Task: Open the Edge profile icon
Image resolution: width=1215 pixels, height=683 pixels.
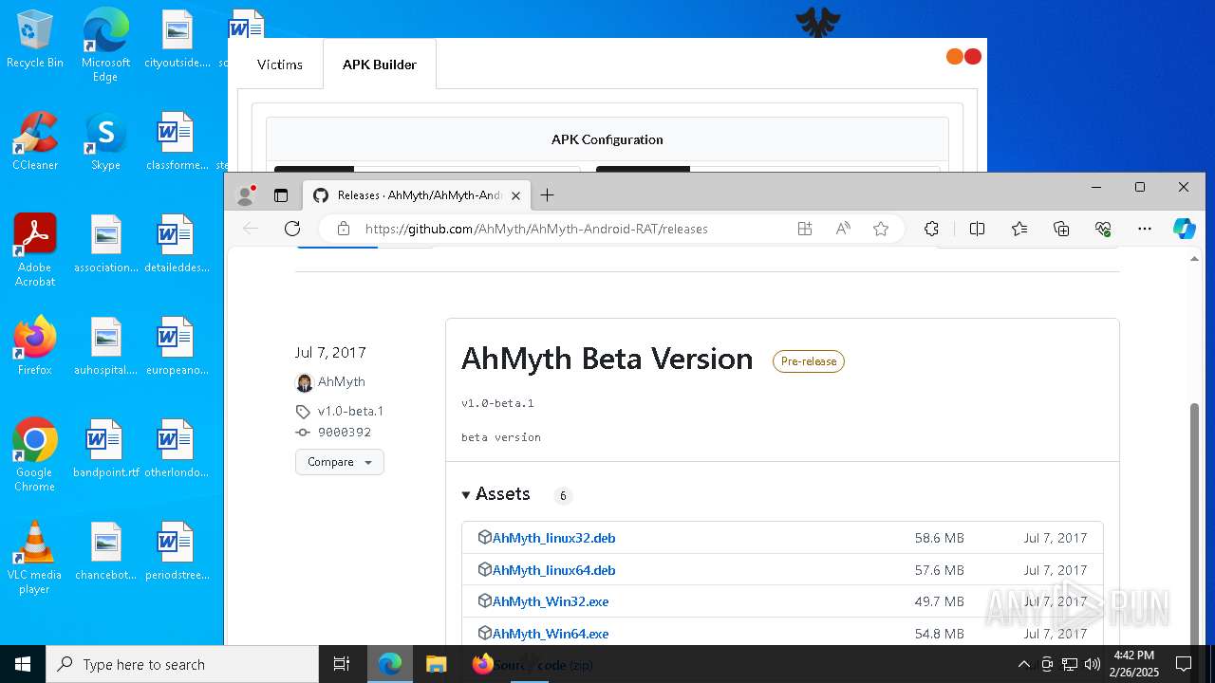Action: tap(246, 195)
